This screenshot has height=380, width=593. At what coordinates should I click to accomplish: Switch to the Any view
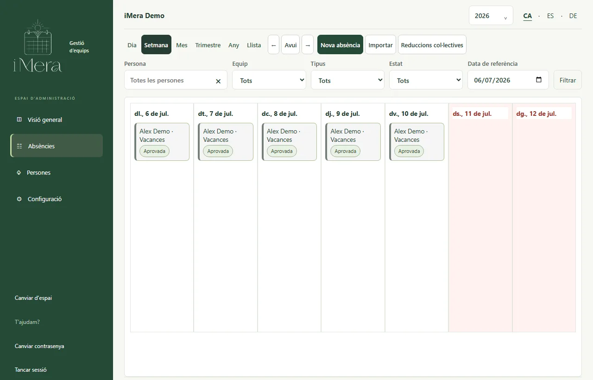[234, 45]
